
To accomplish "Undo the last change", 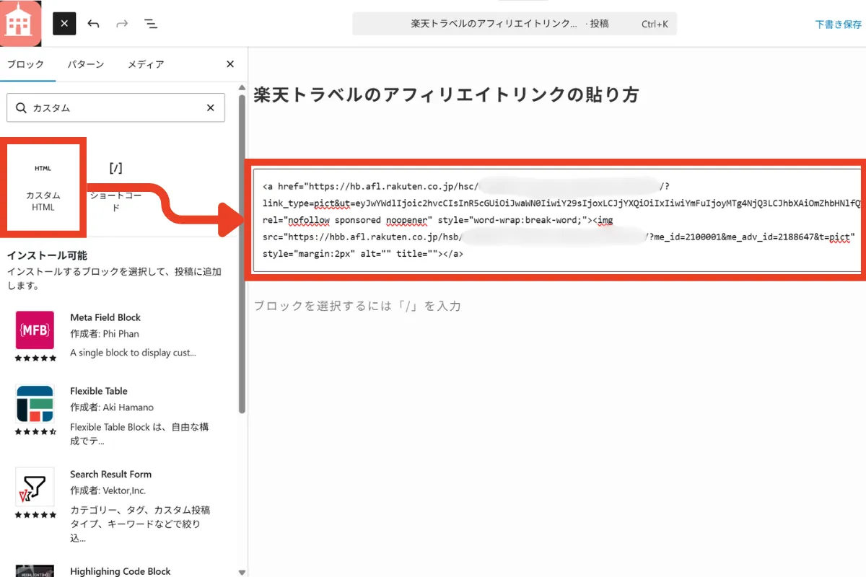I will pos(93,24).
